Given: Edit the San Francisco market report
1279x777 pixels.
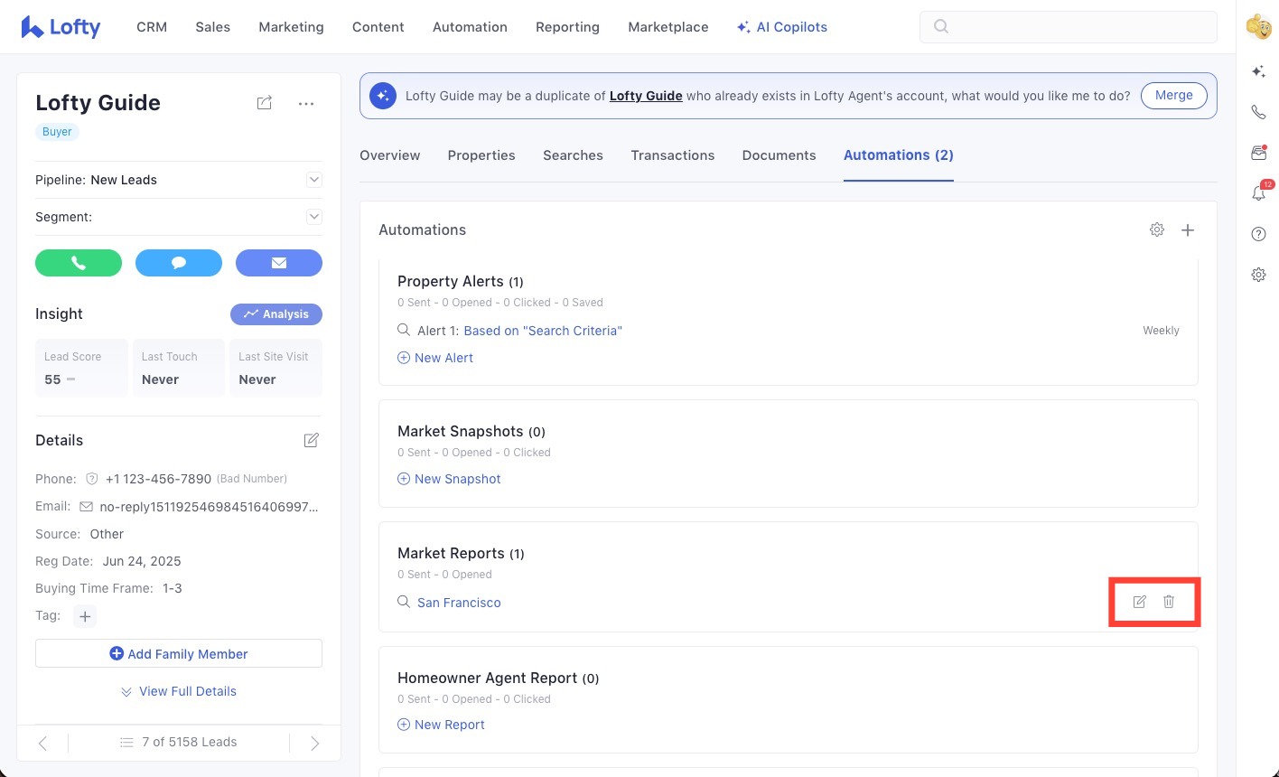Looking at the screenshot, I should [1139, 602].
